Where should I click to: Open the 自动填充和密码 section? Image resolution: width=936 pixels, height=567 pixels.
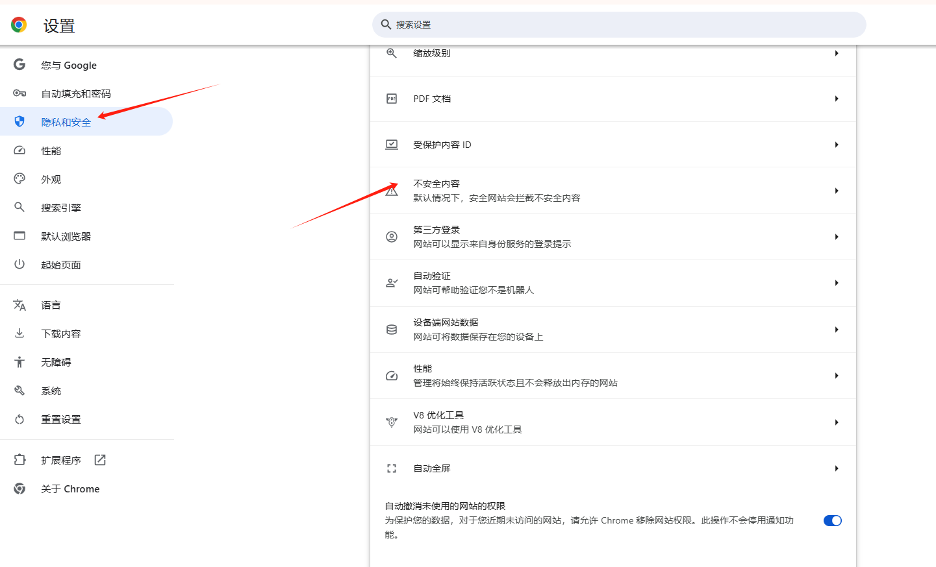(x=86, y=93)
